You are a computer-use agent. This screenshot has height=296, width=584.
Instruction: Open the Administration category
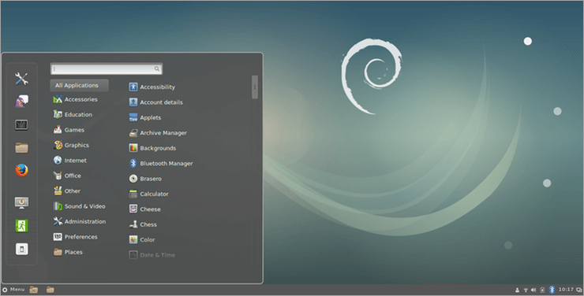(x=80, y=221)
